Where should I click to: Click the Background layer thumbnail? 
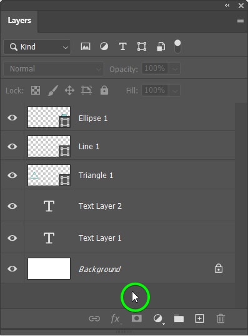tap(49, 268)
